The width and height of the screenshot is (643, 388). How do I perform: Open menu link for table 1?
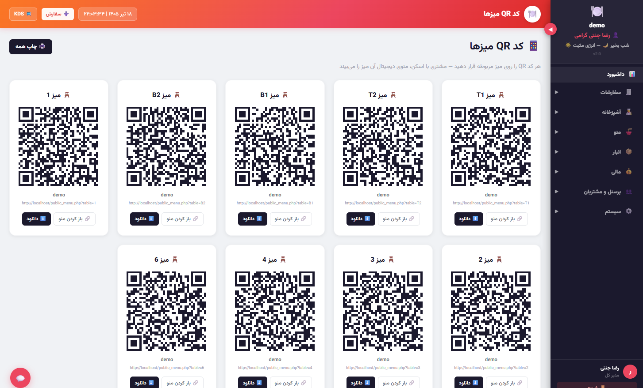click(x=74, y=219)
